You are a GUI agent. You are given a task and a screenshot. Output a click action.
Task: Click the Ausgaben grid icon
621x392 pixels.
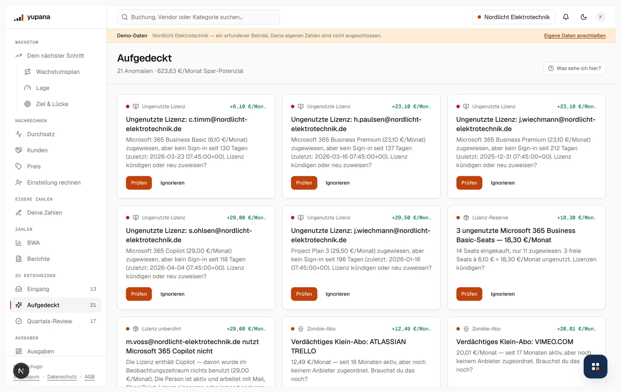(x=19, y=351)
